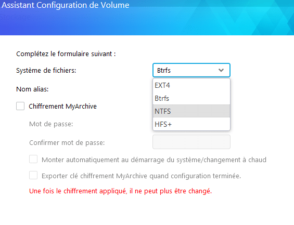This screenshot has height=225, width=294.
Task: Click the Mot de passe label
Action: 51,124
